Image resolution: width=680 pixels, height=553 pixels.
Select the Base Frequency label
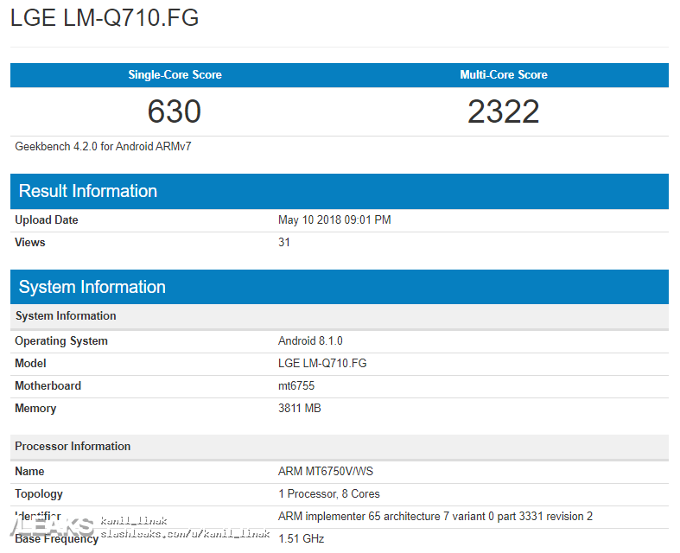pos(57,539)
